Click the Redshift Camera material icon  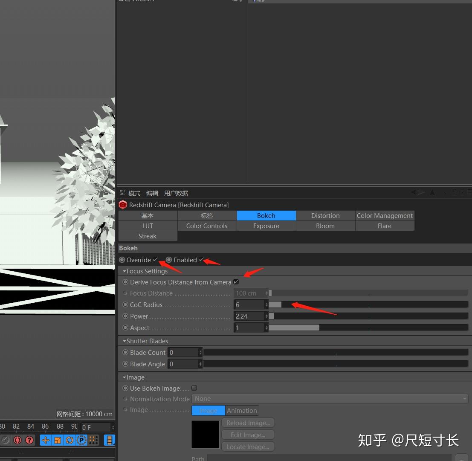coord(123,205)
